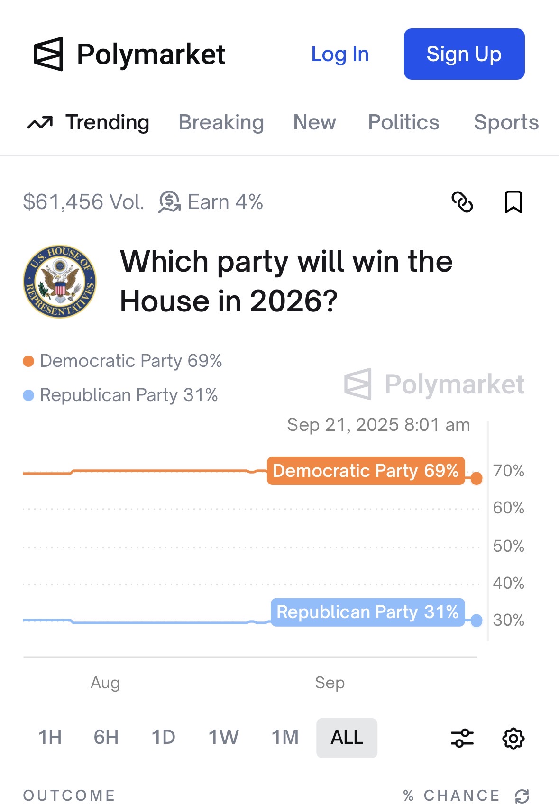Open chart settings gear icon
The height and width of the screenshot is (804, 559).
coord(513,738)
